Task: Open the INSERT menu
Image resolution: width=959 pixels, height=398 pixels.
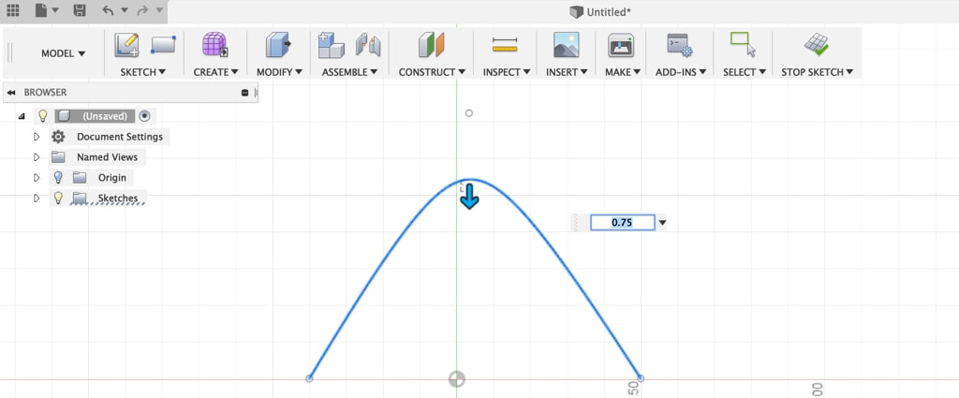Action: 567,72
